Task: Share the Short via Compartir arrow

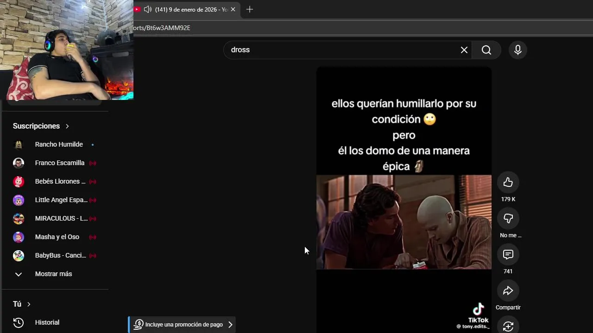Action: click(x=508, y=290)
